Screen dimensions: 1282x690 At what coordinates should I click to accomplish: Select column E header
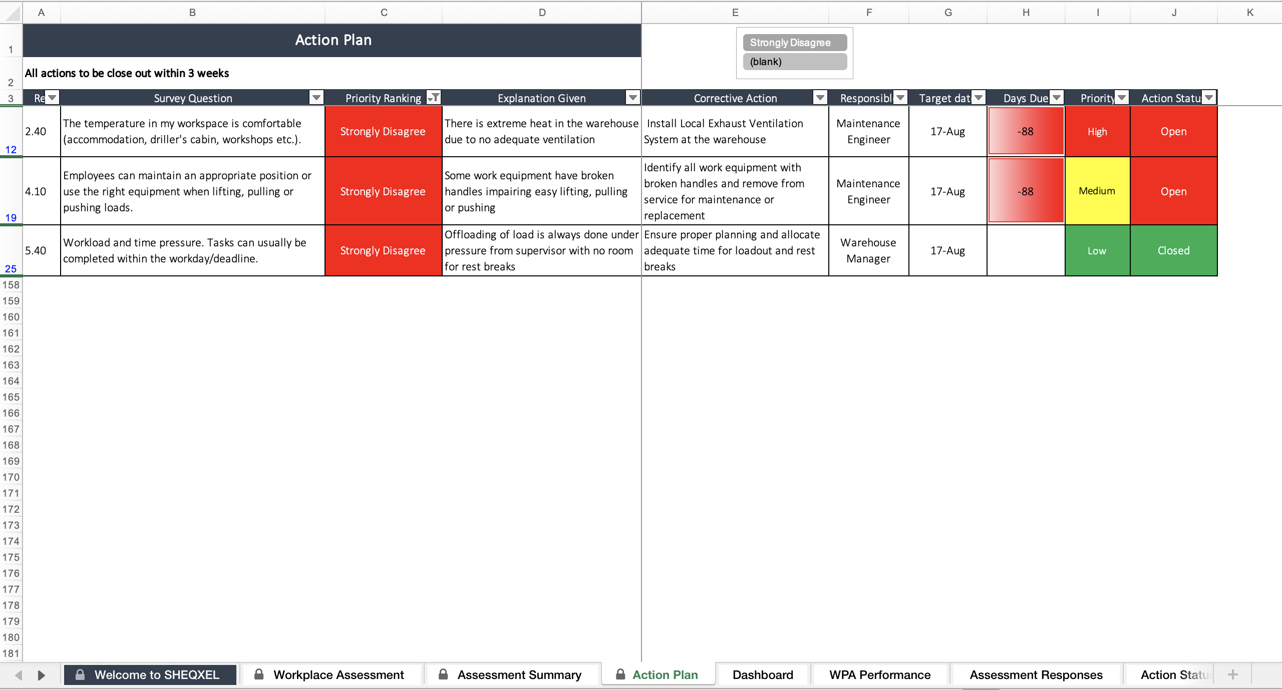735,13
